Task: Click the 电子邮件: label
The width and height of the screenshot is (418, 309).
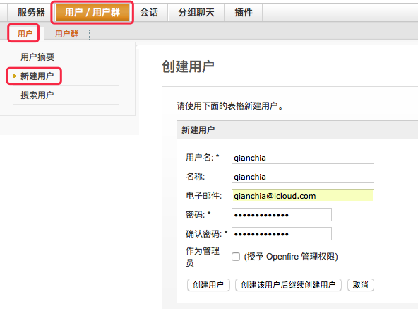Action: click(x=203, y=196)
